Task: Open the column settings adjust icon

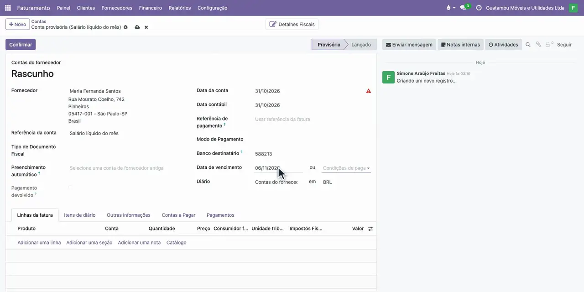Action: [x=370, y=229]
